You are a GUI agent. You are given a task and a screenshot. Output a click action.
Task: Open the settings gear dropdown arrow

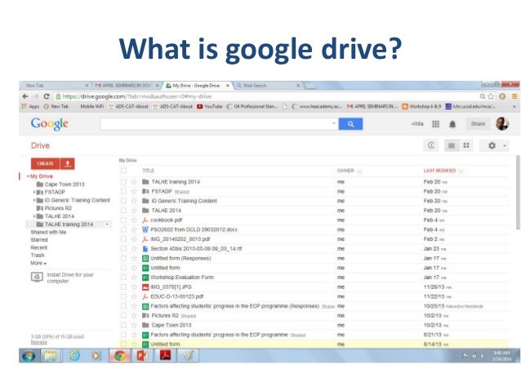click(x=505, y=145)
